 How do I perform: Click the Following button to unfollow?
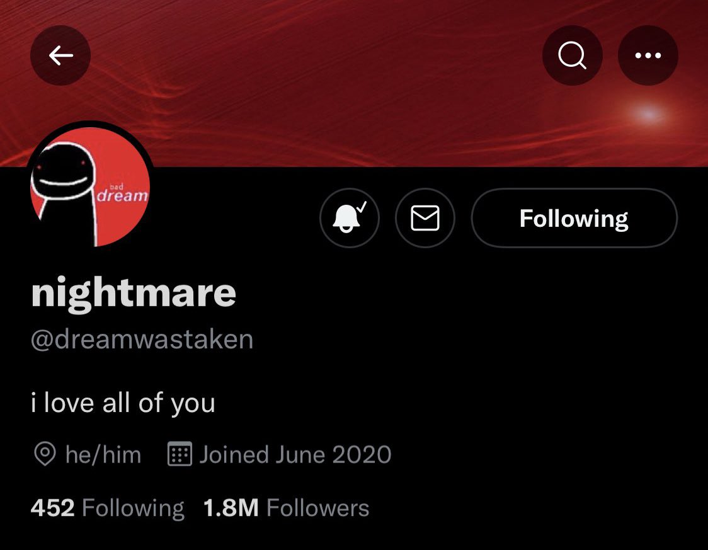click(574, 218)
